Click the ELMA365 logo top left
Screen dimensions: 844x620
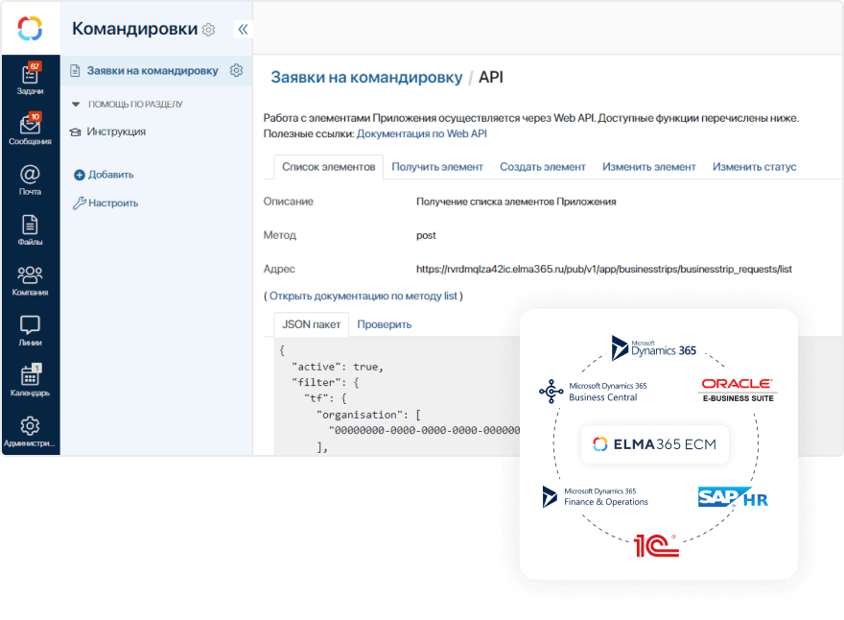[x=30, y=27]
